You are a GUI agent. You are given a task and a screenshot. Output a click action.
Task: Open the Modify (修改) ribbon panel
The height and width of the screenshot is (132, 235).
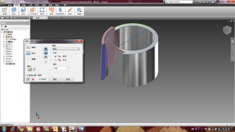[23, 11]
